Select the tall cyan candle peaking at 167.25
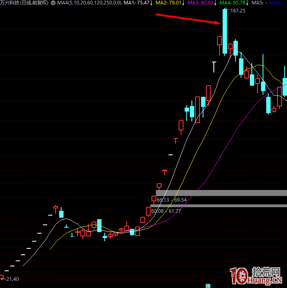Screen dimensions: 287x288 [x=225, y=32]
